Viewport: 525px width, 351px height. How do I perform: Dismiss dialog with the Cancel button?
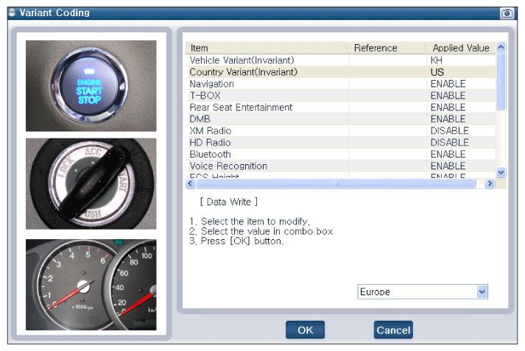pyautogui.click(x=393, y=330)
